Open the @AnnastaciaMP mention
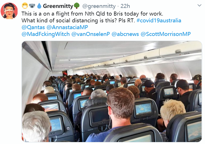This screenshot has height=144, width=205. coord(67,27)
